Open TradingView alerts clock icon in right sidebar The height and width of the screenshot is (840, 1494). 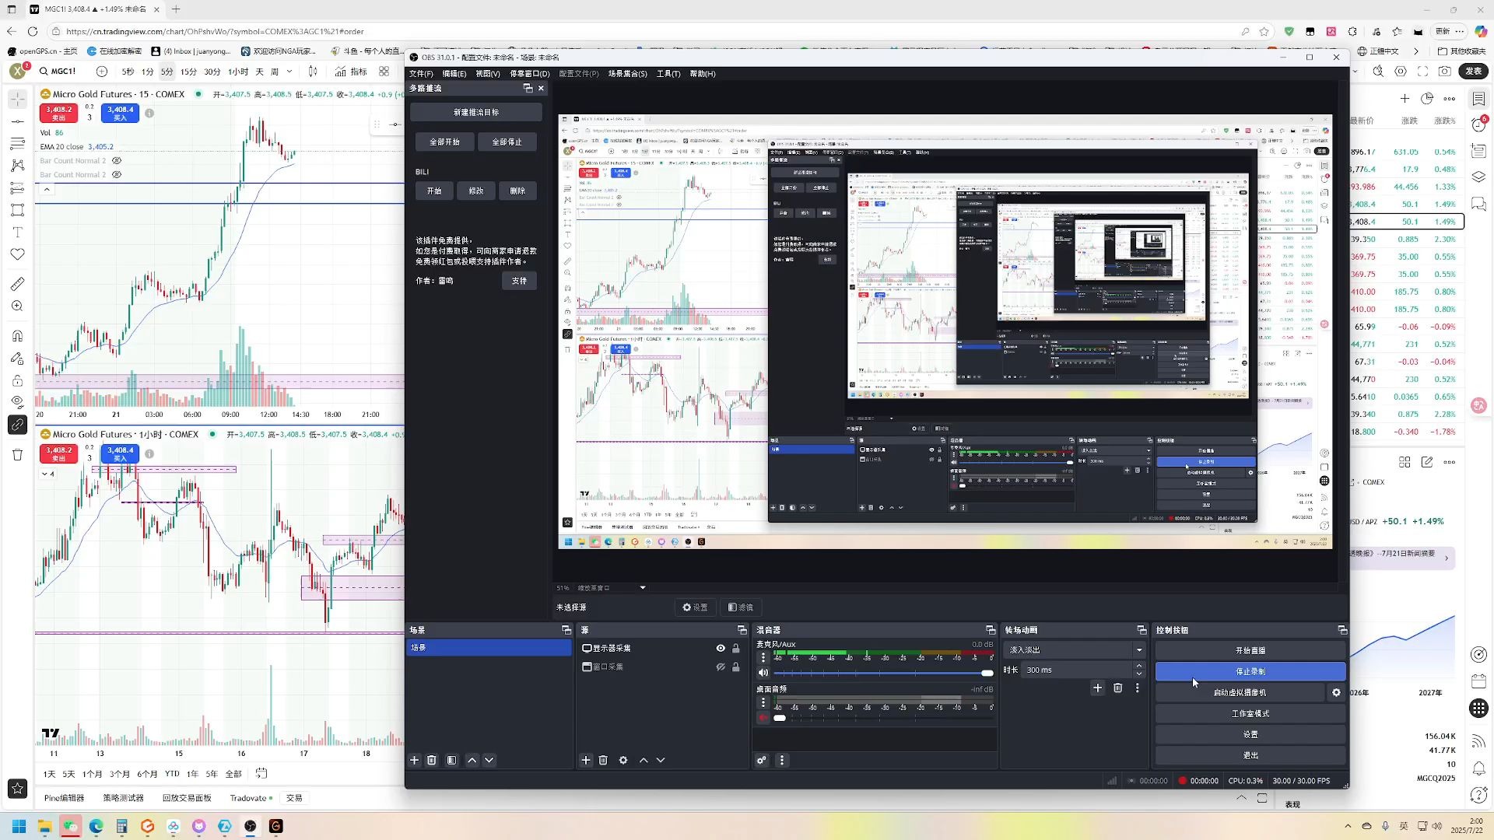point(1478,124)
